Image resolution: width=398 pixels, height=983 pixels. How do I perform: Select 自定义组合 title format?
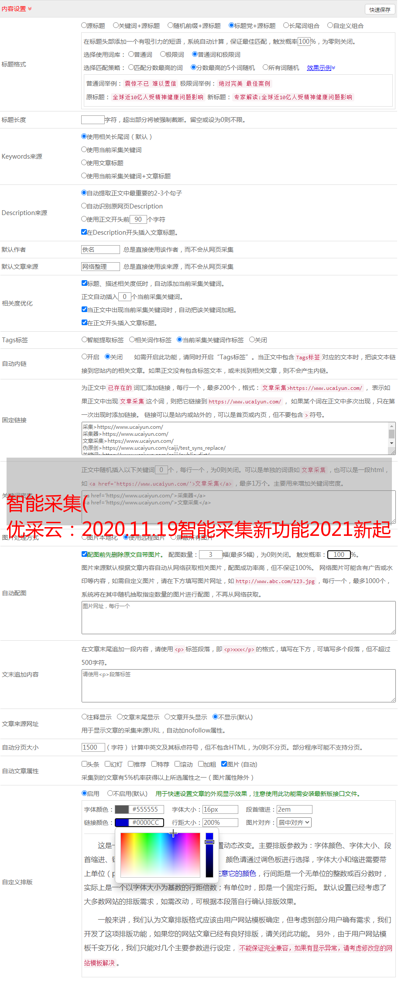tap(330, 26)
